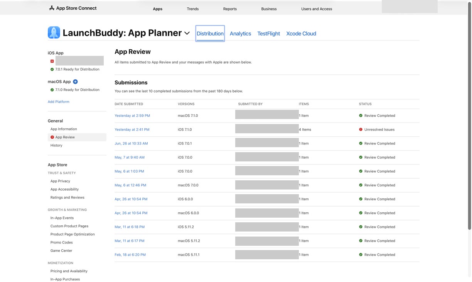Open the macOS 6.0.0 submission dated Apr, 26
The width and height of the screenshot is (472, 282).
(131, 213)
